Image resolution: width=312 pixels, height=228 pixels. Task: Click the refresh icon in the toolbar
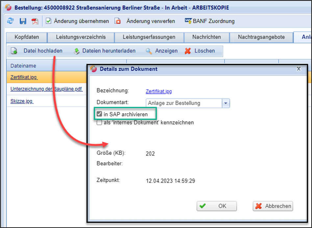(10, 21)
